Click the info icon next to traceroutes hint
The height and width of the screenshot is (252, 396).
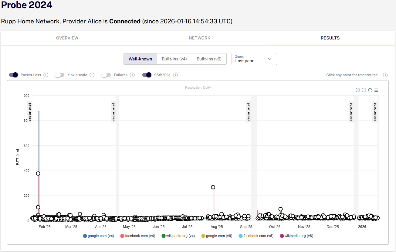tap(385, 75)
